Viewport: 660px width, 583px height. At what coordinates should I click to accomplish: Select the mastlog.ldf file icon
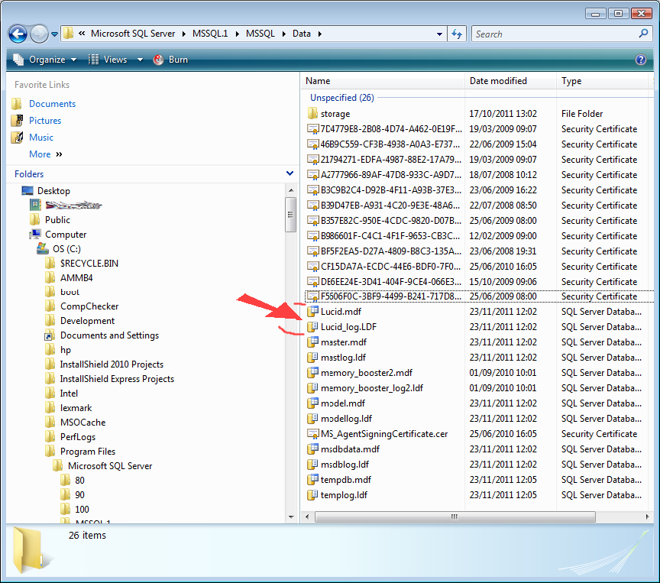pyautogui.click(x=312, y=358)
